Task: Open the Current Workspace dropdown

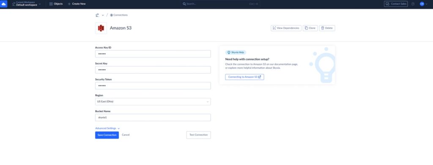Action: tap(27, 4)
